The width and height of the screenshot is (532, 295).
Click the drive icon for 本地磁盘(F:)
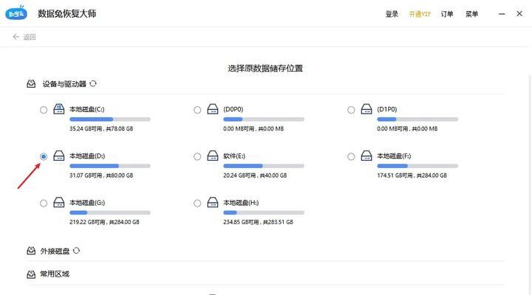[x=366, y=156]
